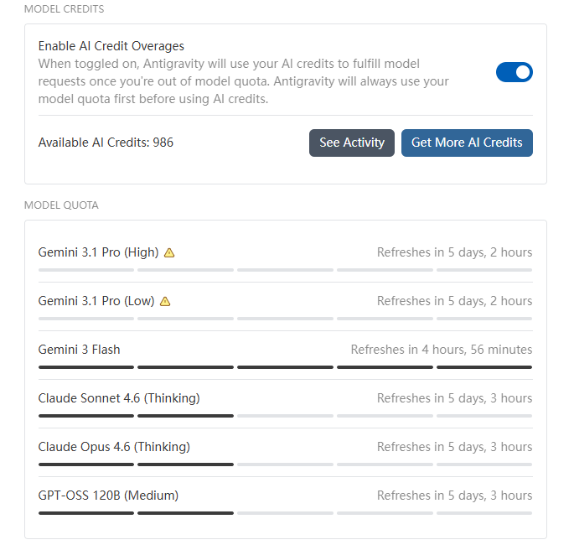
Task: Click the Available AI Credits: 986 text
Action: 106,143
